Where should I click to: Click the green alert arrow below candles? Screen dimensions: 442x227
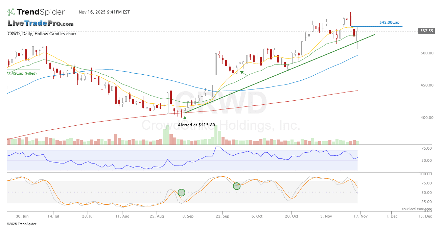point(185,118)
